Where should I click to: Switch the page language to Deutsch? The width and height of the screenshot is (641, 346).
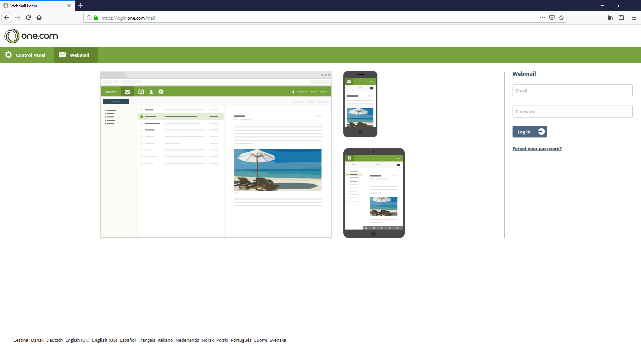[x=54, y=340]
